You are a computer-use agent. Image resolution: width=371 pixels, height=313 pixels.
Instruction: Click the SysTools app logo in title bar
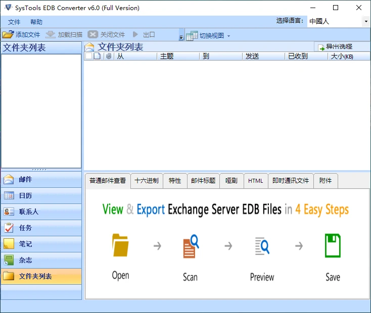(9, 8)
